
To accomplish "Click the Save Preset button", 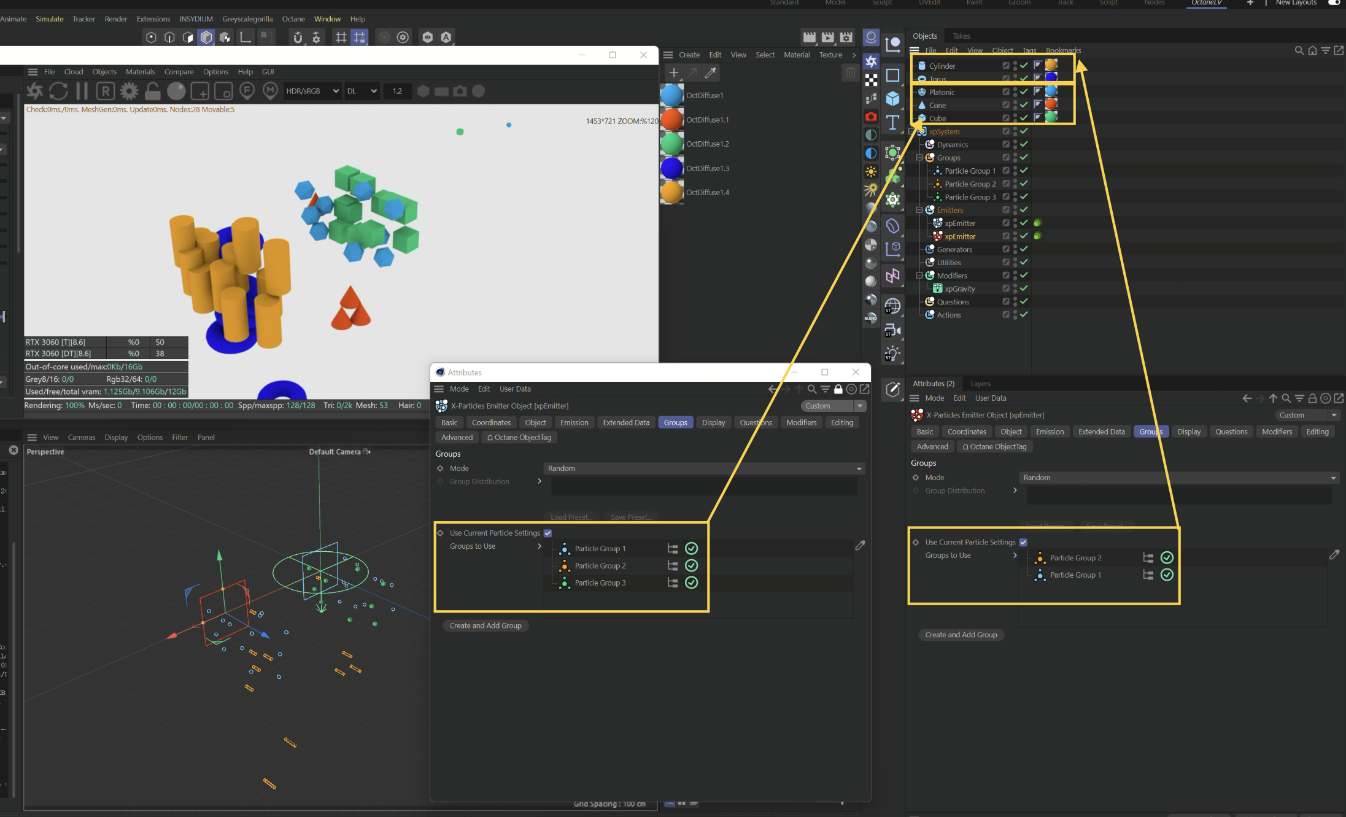I will 630,517.
